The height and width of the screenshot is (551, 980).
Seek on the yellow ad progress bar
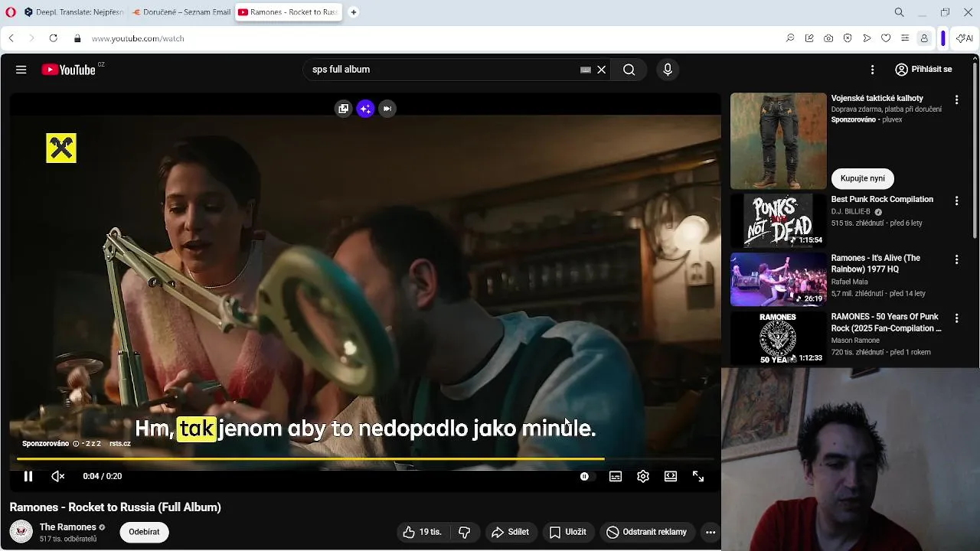pyautogui.click(x=365, y=459)
